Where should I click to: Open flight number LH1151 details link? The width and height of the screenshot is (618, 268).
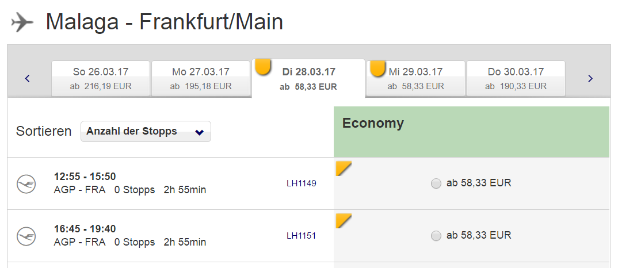coord(301,236)
